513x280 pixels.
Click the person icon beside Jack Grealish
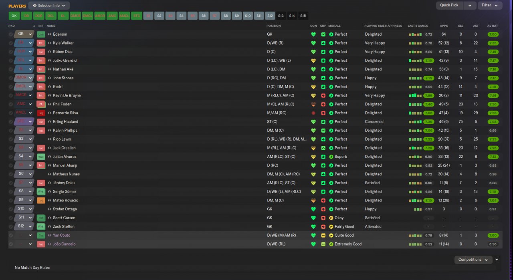50,148
